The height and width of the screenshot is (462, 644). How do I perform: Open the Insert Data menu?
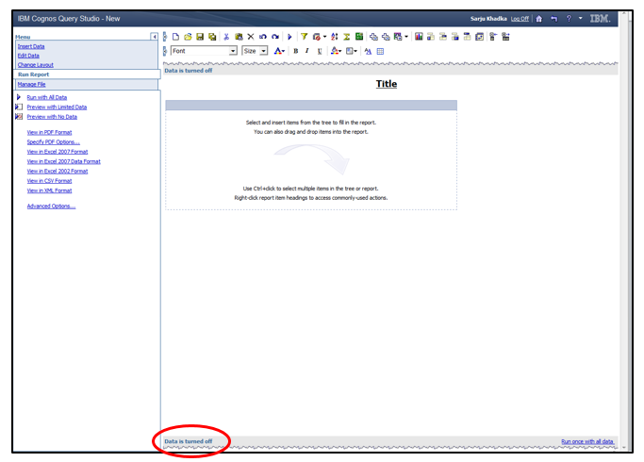31,46
